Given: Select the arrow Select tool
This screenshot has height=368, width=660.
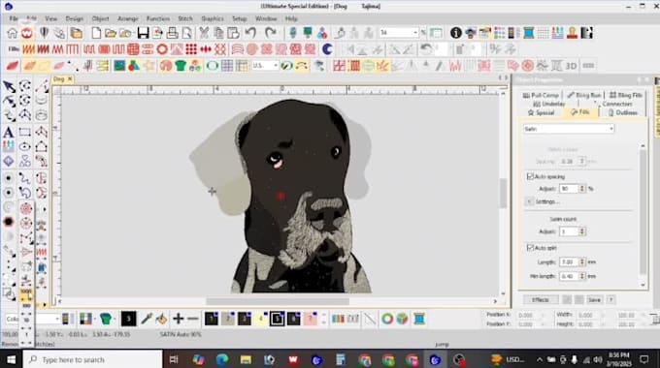Looking at the screenshot, I should click(x=9, y=87).
